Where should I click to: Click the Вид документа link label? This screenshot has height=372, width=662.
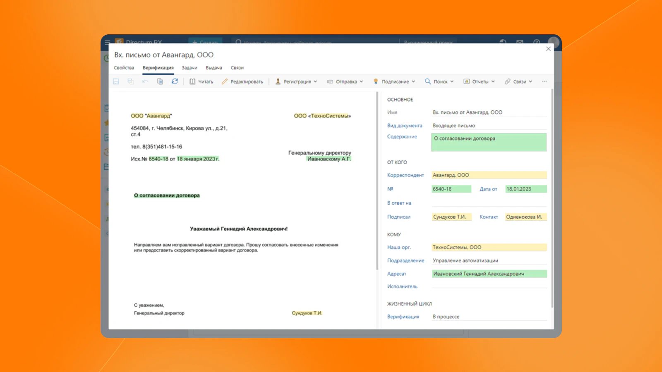coord(405,126)
